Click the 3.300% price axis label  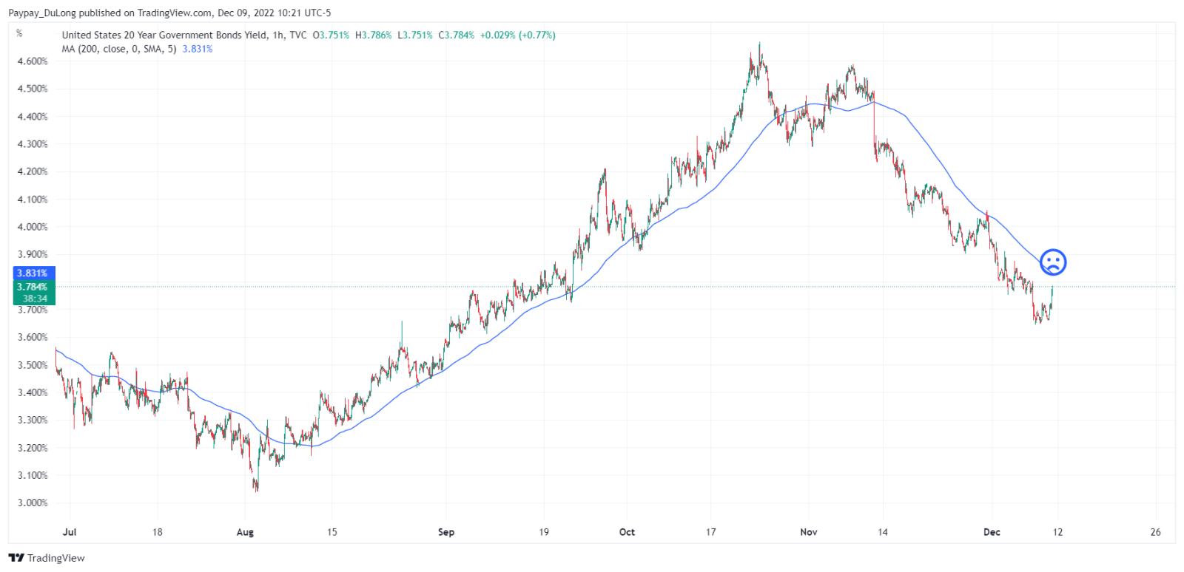pyautogui.click(x=33, y=420)
